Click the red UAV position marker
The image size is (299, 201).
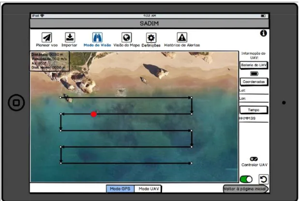point(93,114)
